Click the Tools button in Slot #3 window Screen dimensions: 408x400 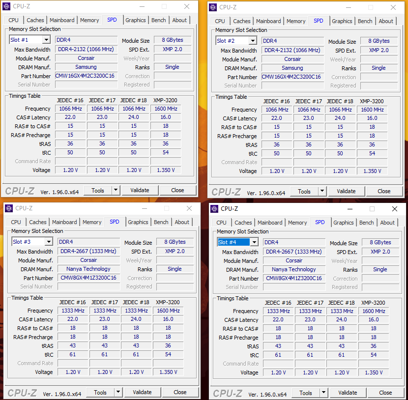click(100, 392)
